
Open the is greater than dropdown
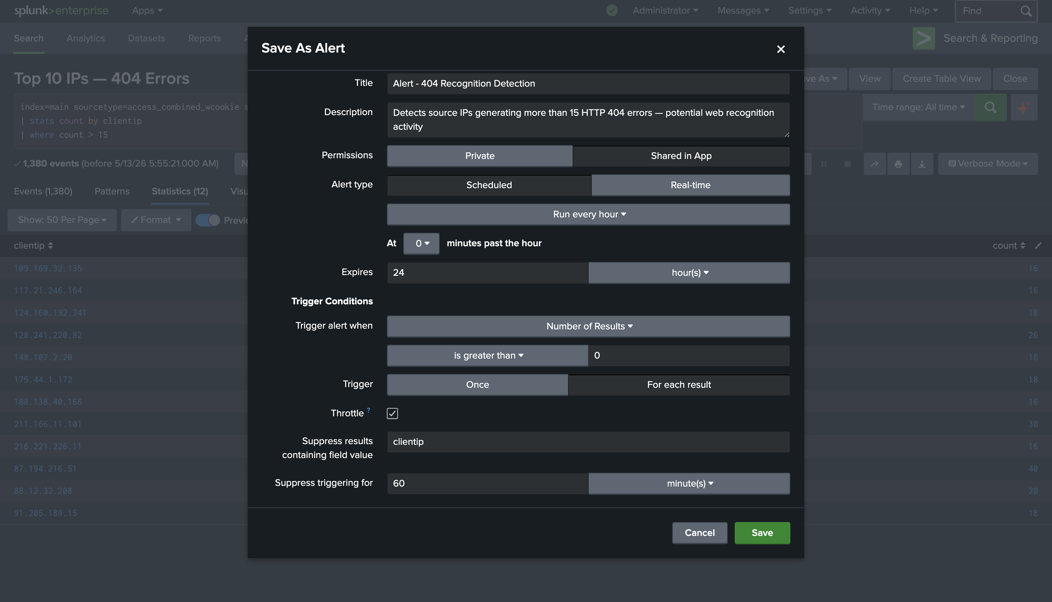pyautogui.click(x=487, y=355)
